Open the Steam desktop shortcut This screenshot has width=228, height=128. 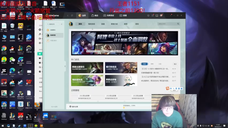(x=21, y=83)
